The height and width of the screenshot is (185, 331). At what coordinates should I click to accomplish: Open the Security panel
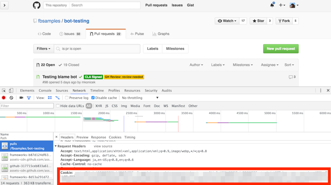coord(151,90)
